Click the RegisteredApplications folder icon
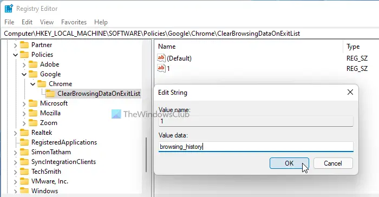379x197 pixels. 24,142
